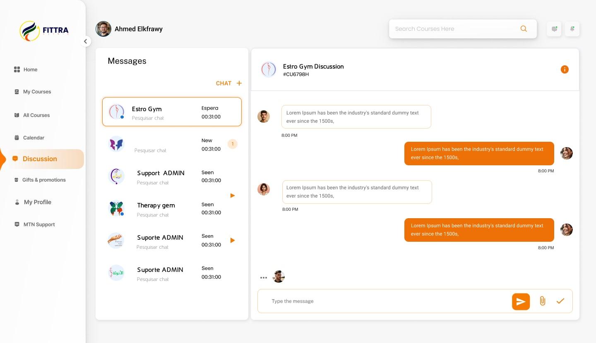
Task: Click the orange arrow in Suporte ADMIN row
Action: 233,241
